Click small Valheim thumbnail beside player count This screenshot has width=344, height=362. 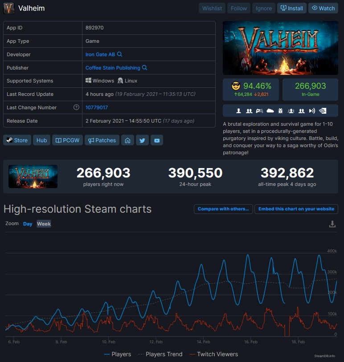(33, 177)
